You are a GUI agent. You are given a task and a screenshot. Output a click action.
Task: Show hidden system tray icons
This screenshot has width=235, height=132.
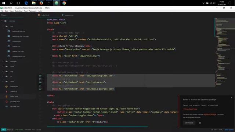pyautogui.click(x=203, y=3)
